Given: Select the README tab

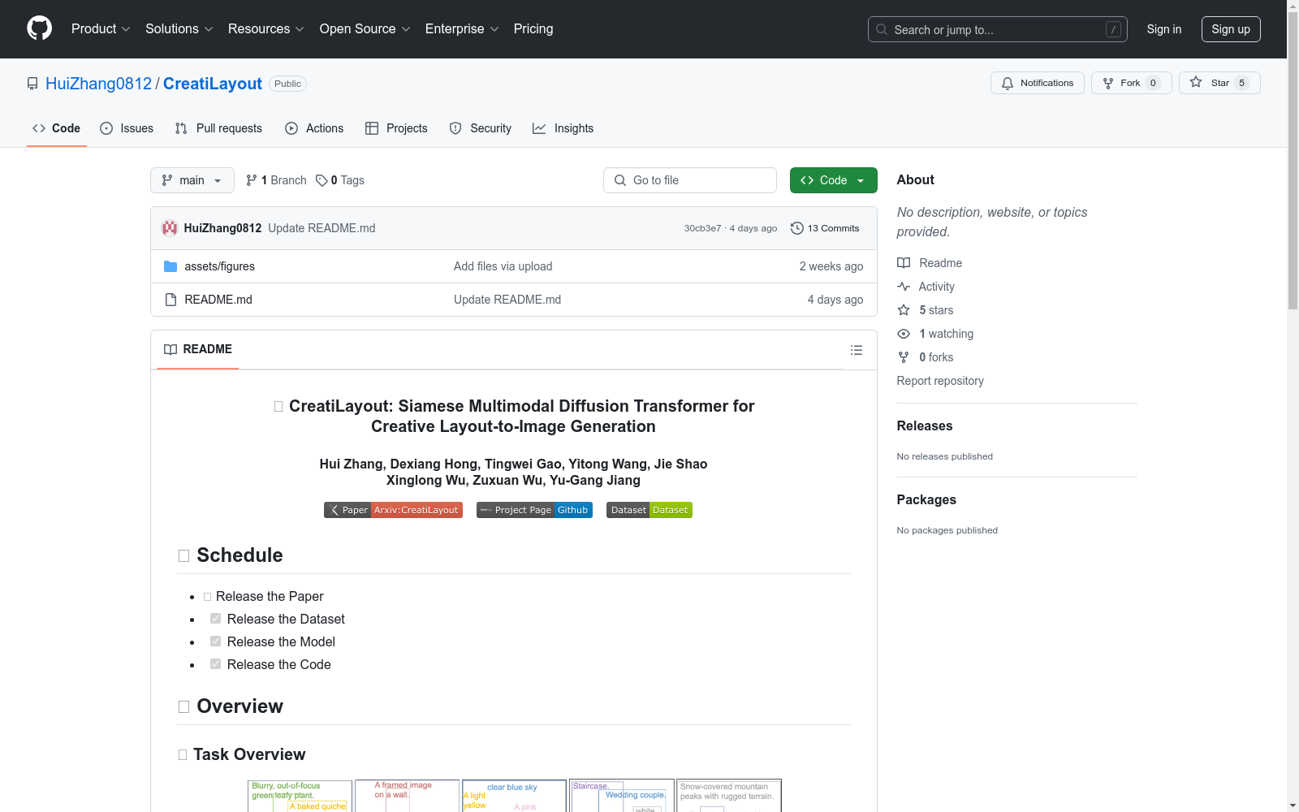Looking at the screenshot, I should pos(198,349).
